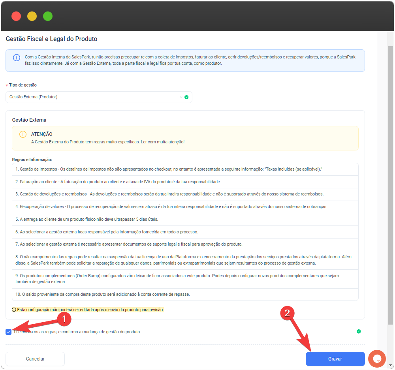Toggle the accept rules checkbox
Screen dimensions: 395x370
pyautogui.click(x=9, y=332)
